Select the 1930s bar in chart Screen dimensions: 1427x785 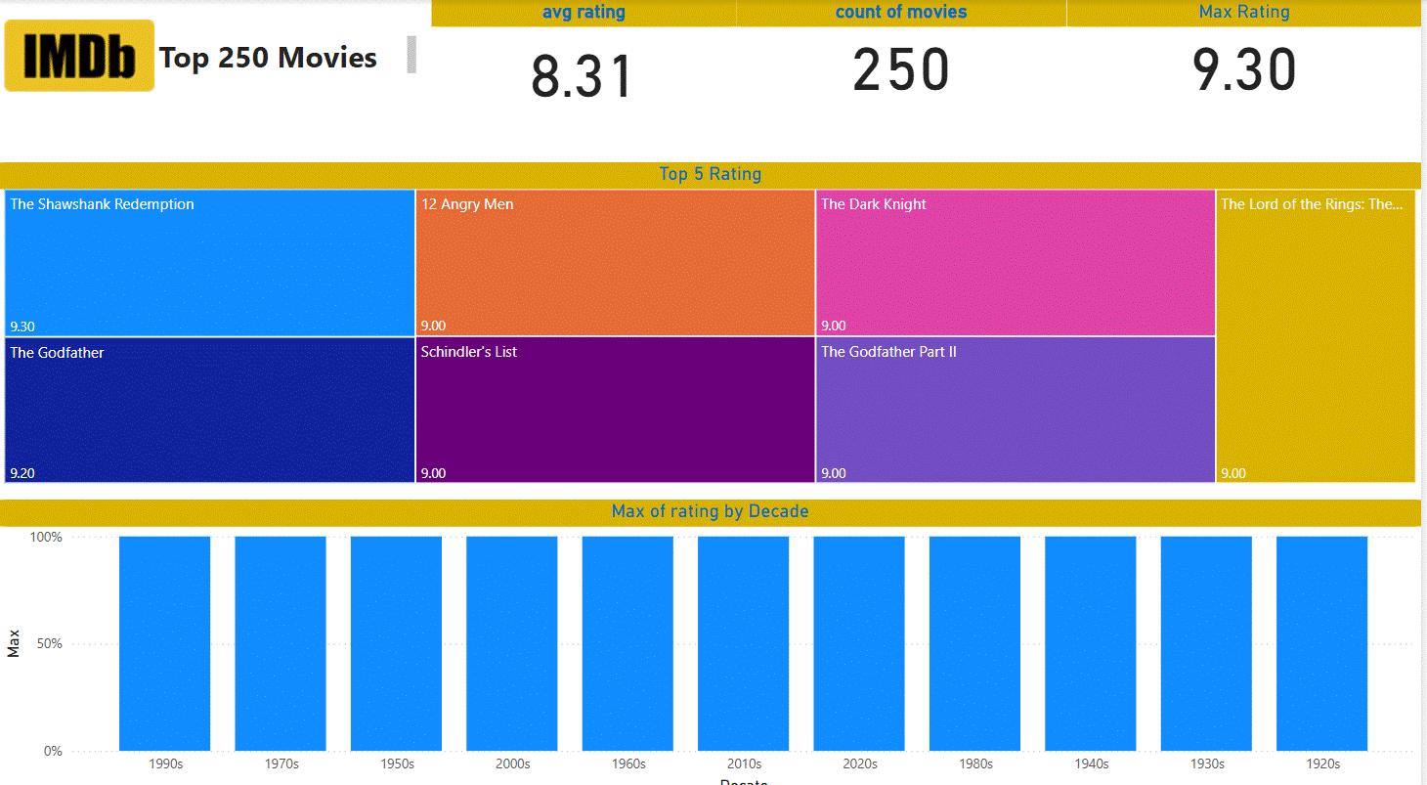[x=1206, y=643]
